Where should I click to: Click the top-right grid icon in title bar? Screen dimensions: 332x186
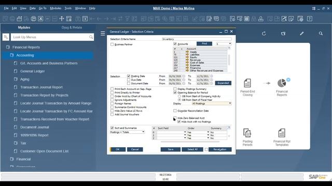[313, 8]
